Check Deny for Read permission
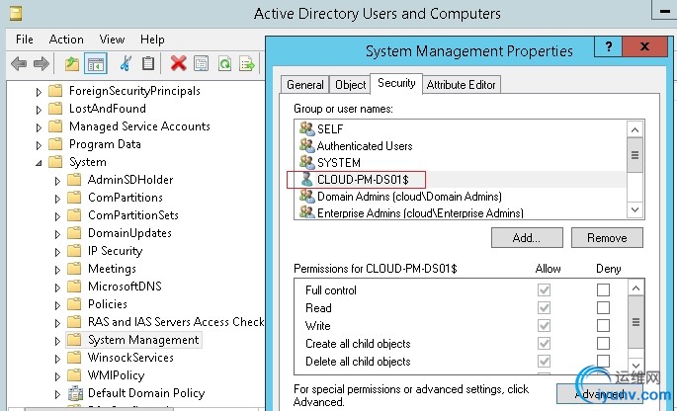 click(603, 308)
